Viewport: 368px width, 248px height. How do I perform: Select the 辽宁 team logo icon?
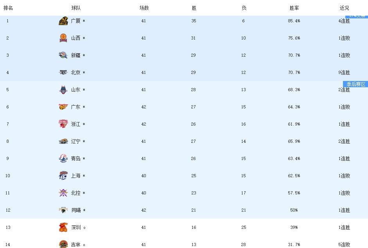tap(63, 141)
